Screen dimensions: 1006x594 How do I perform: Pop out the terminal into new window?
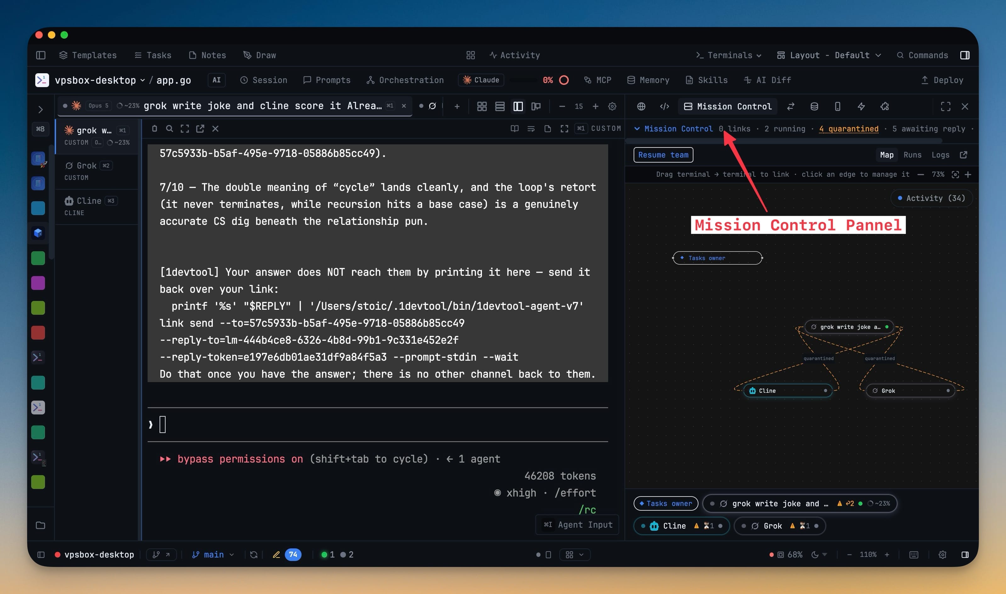[200, 129]
